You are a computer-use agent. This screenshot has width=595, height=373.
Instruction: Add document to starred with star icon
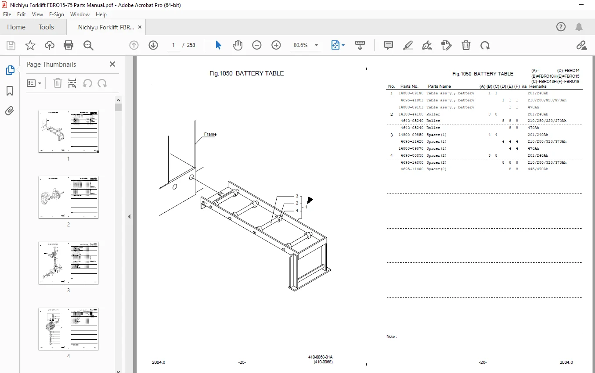30,45
